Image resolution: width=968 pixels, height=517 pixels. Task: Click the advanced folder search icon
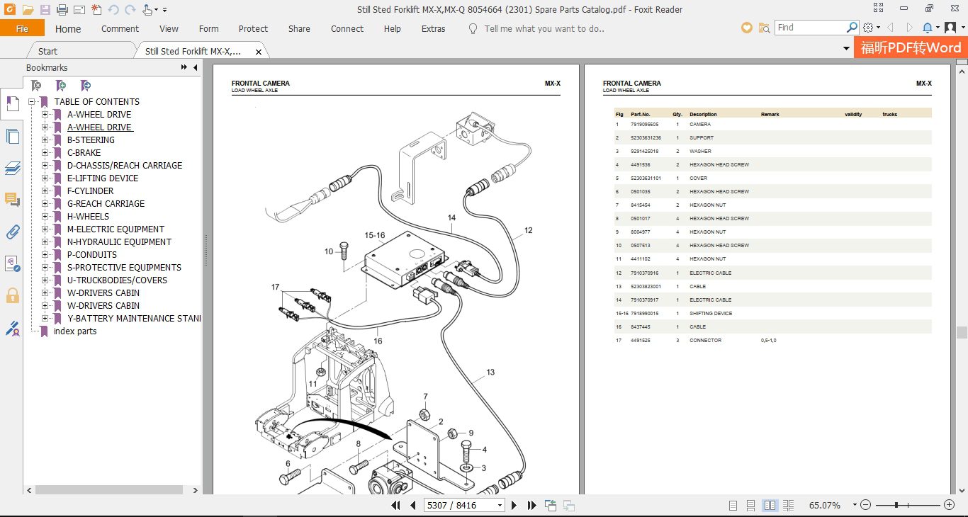(764, 28)
